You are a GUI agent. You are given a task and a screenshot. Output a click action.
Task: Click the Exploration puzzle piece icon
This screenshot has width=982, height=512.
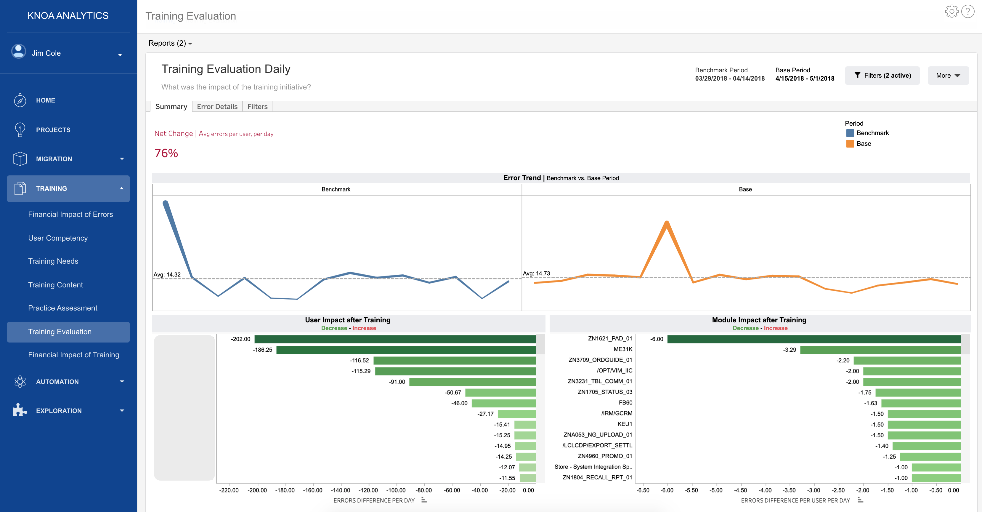(20, 410)
